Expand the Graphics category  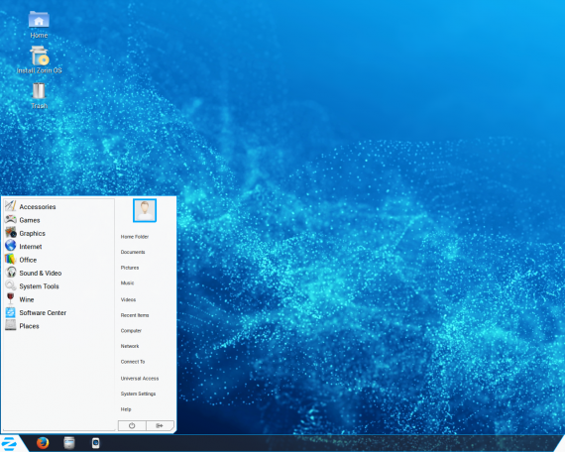pyautogui.click(x=25, y=233)
